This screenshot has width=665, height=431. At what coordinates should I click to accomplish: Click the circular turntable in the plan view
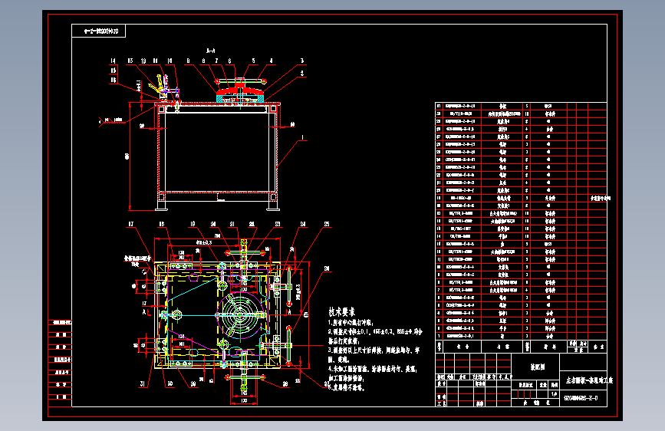[x=241, y=314]
